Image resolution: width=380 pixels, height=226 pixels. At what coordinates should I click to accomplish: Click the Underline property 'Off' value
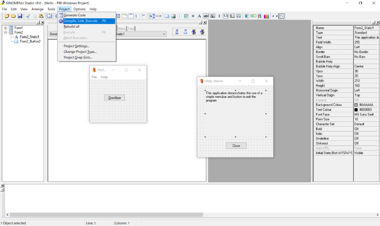tap(367, 139)
